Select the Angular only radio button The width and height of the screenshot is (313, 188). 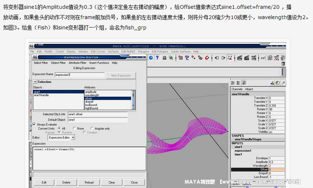(92, 128)
